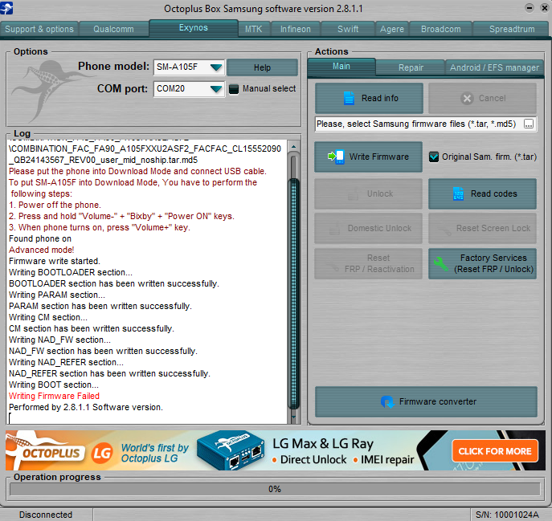Select the Exynos tab

(x=194, y=28)
